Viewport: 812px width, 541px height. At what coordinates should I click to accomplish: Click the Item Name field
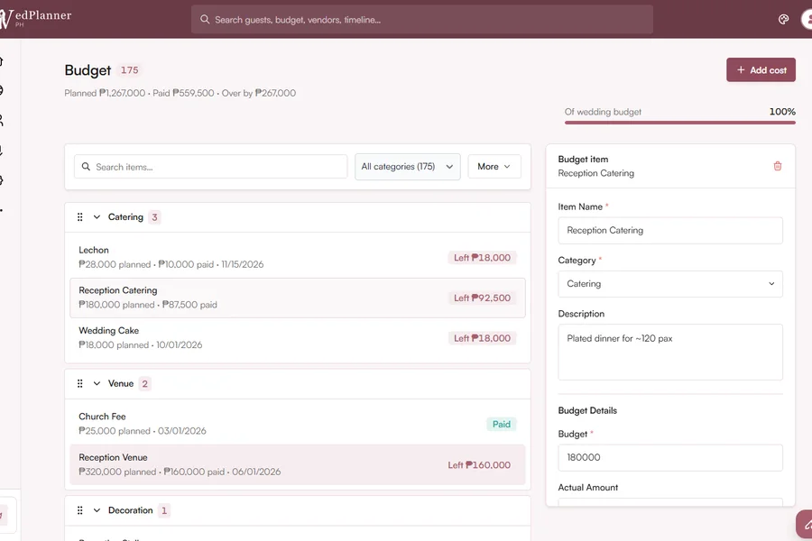670,231
